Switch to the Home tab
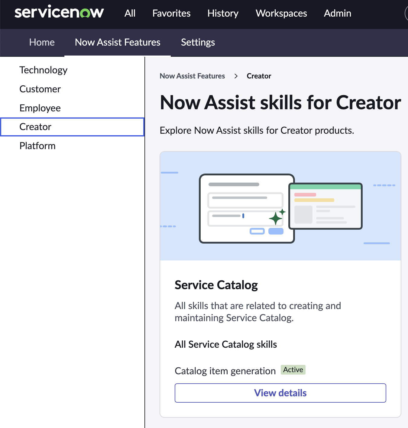 pyautogui.click(x=42, y=42)
